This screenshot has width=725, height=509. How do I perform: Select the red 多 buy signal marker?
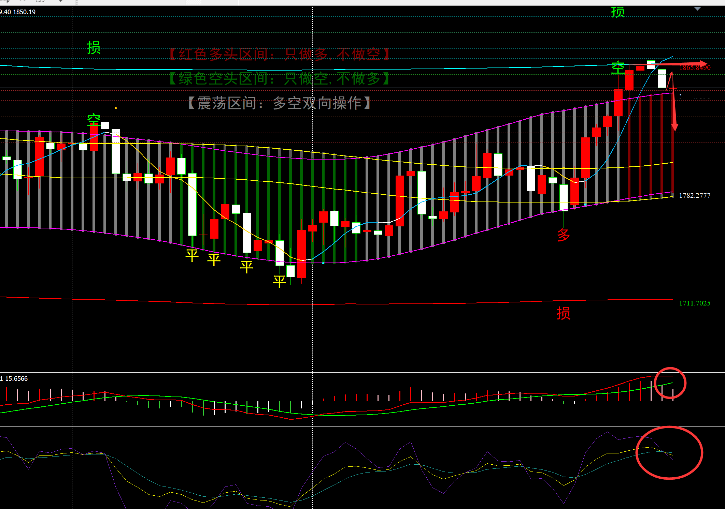tap(564, 235)
